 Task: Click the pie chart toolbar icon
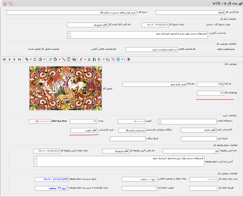tap(128, 59)
